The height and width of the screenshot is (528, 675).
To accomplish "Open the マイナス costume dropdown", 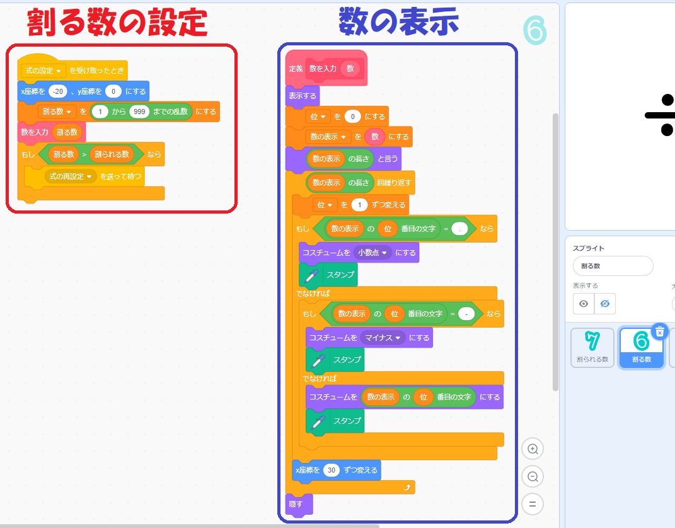I will click(383, 338).
